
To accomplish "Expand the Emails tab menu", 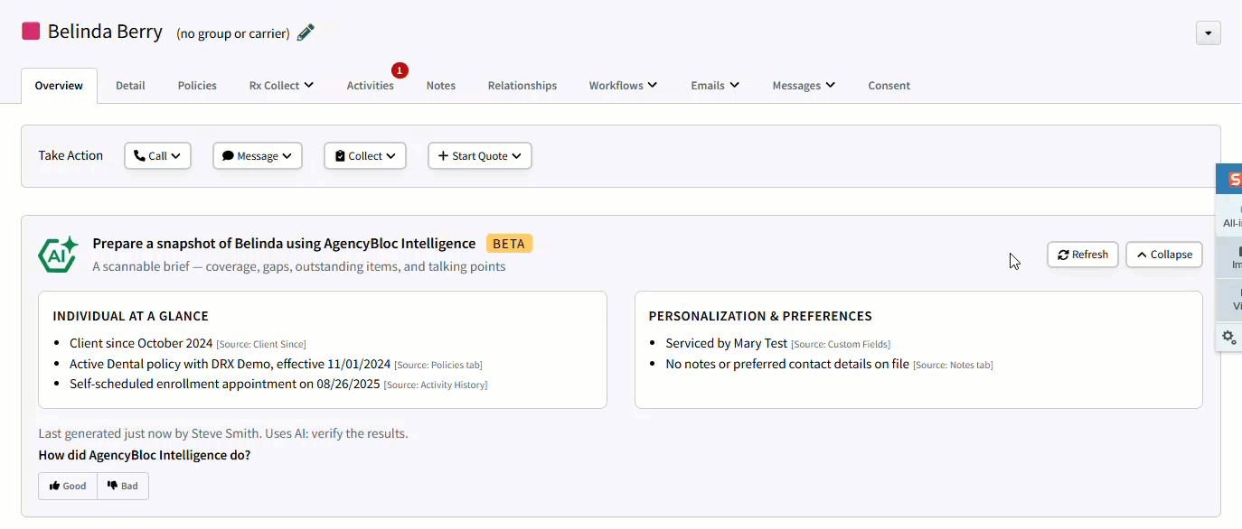I will point(715,86).
